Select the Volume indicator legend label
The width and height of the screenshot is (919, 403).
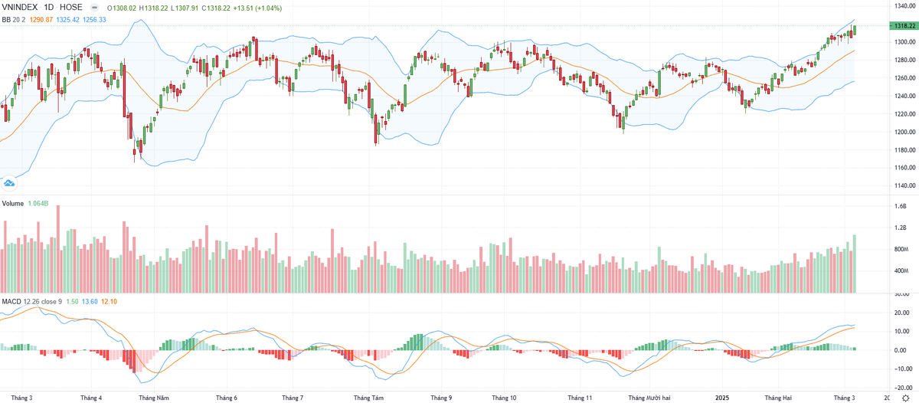click(12, 204)
